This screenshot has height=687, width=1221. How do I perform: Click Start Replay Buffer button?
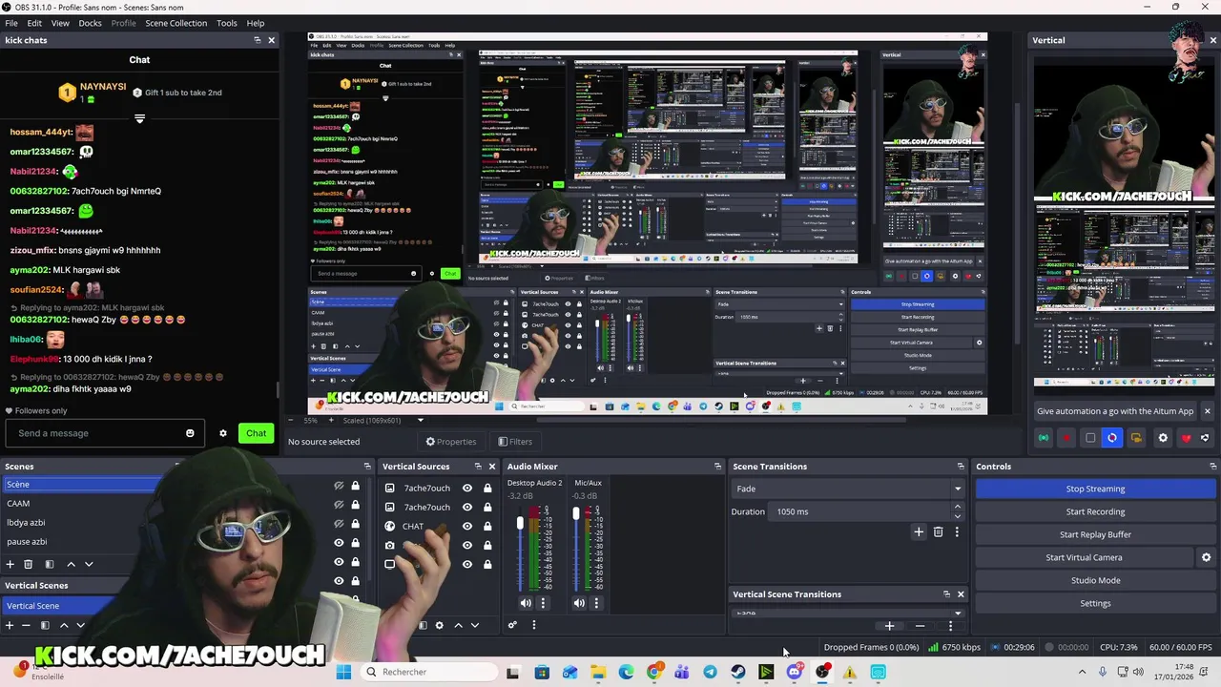[x=1095, y=534]
